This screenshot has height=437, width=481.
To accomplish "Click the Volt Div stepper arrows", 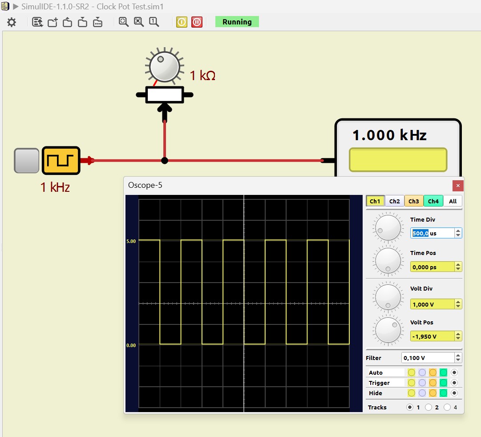I will [x=458, y=304].
